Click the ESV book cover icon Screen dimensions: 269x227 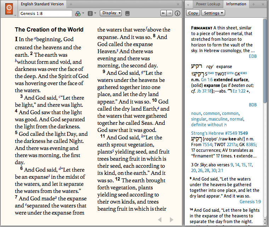point(9,9)
